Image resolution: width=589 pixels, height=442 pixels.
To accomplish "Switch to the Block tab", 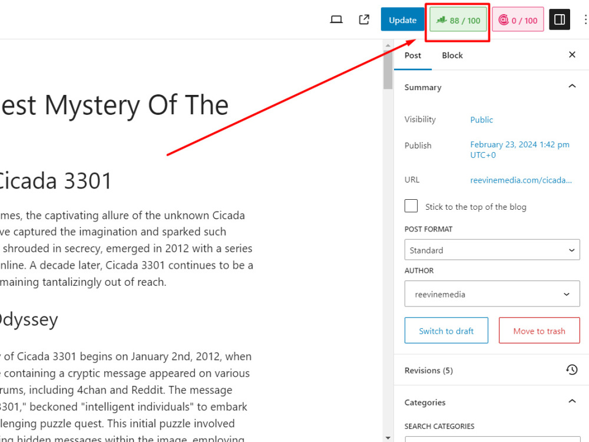I will tap(452, 55).
